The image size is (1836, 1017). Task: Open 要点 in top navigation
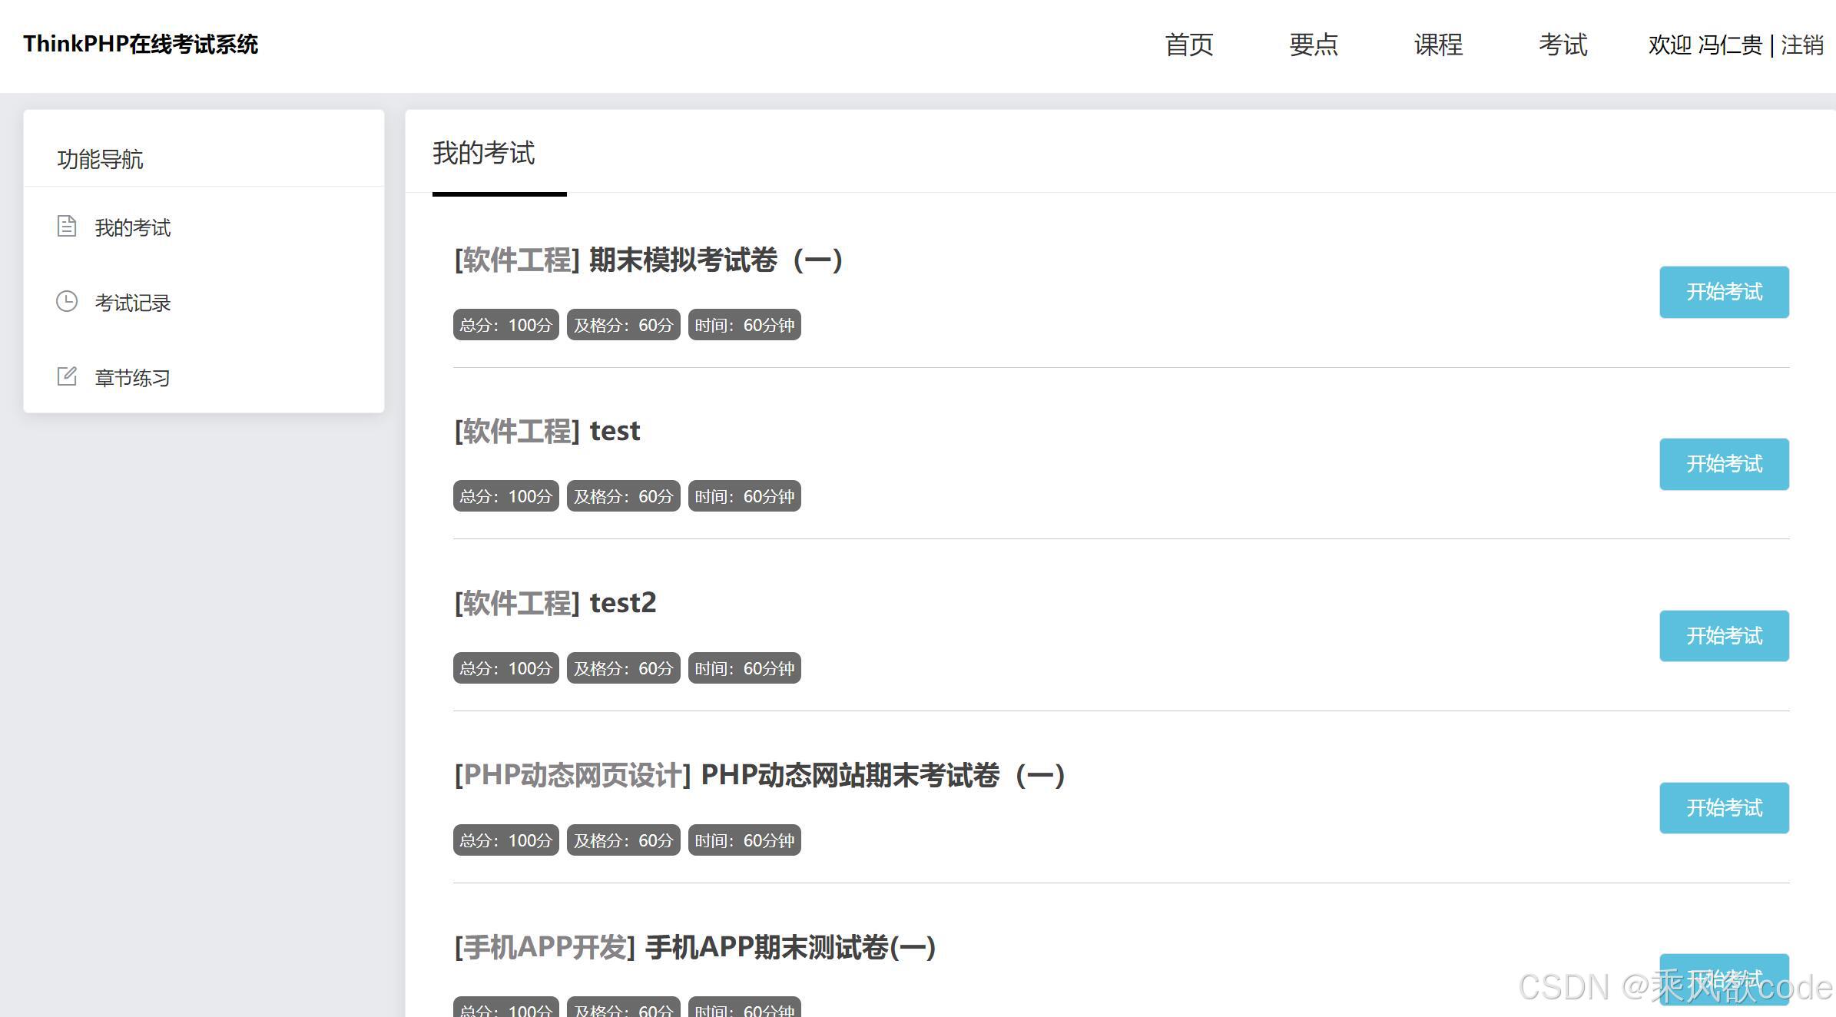click(x=1313, y=45)
